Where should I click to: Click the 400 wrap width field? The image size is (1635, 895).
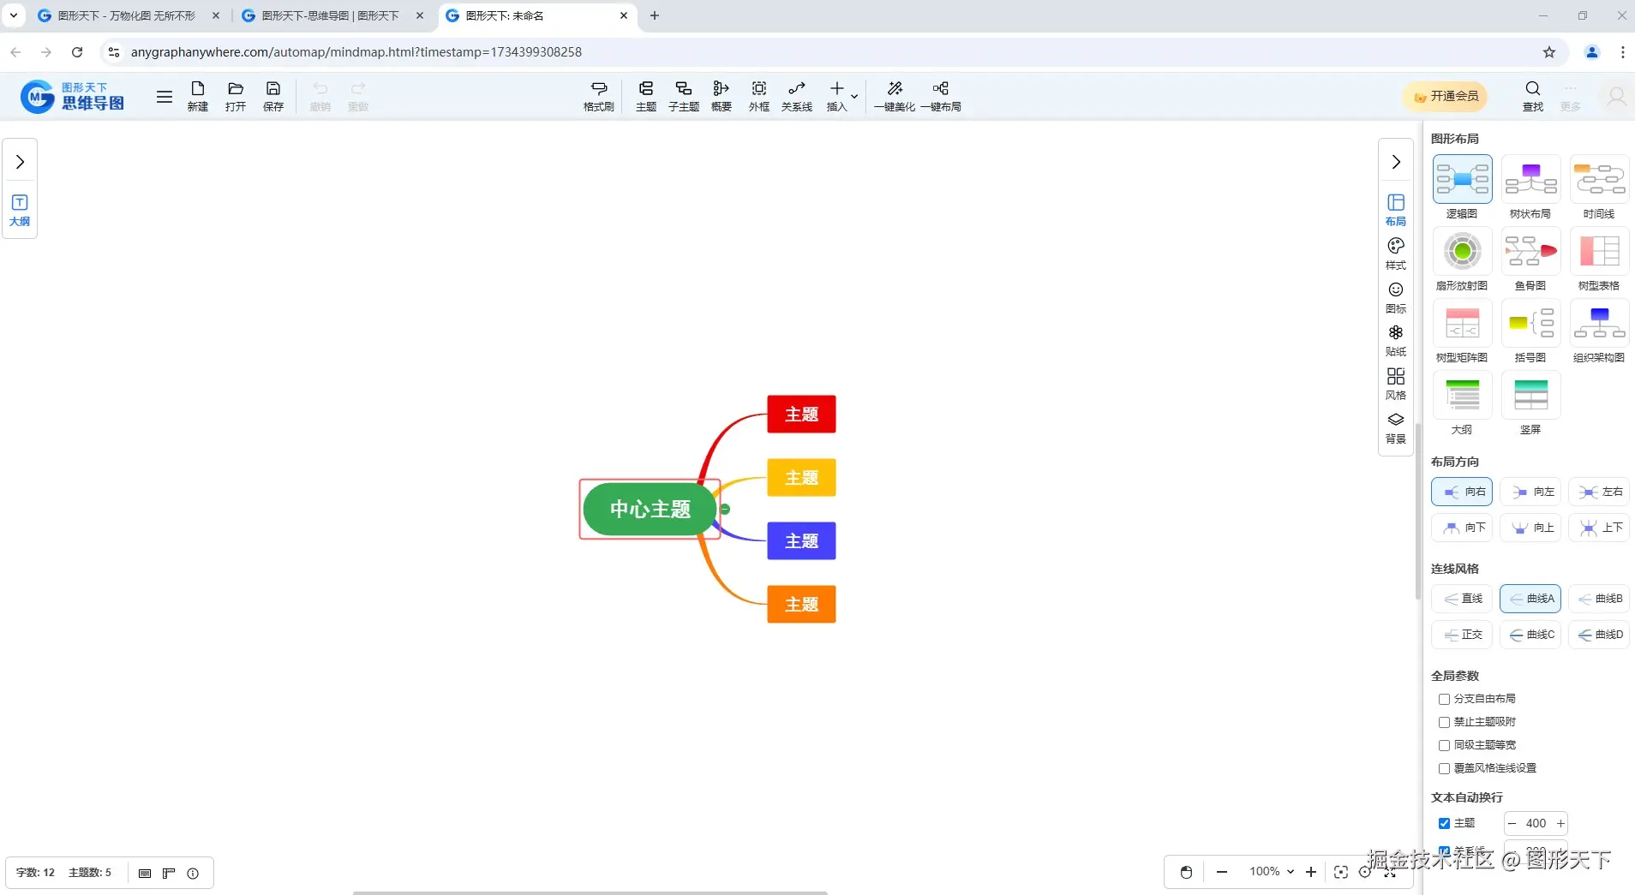[x=1536, y=823]
